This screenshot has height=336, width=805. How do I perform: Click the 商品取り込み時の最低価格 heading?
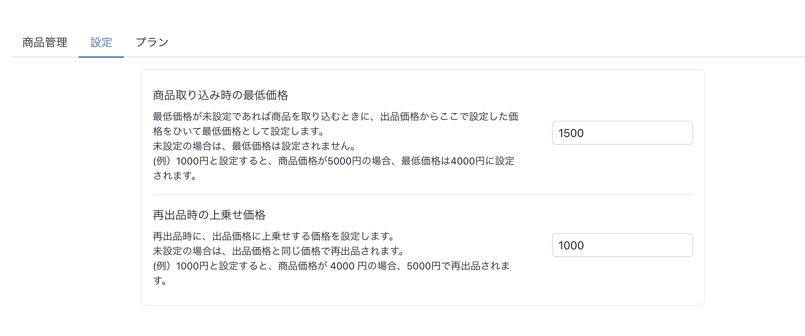tap(220, 95)
